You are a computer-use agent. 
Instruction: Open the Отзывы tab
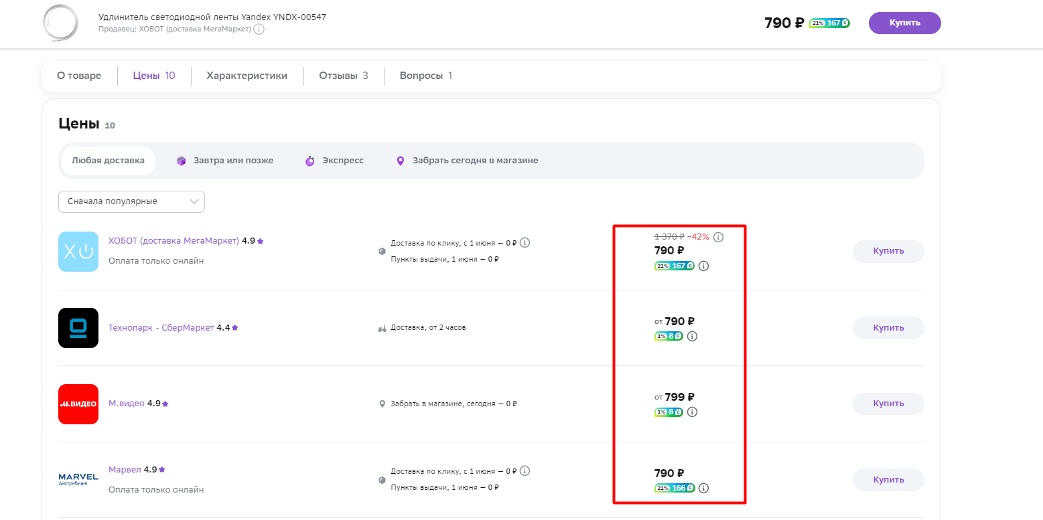344,76
